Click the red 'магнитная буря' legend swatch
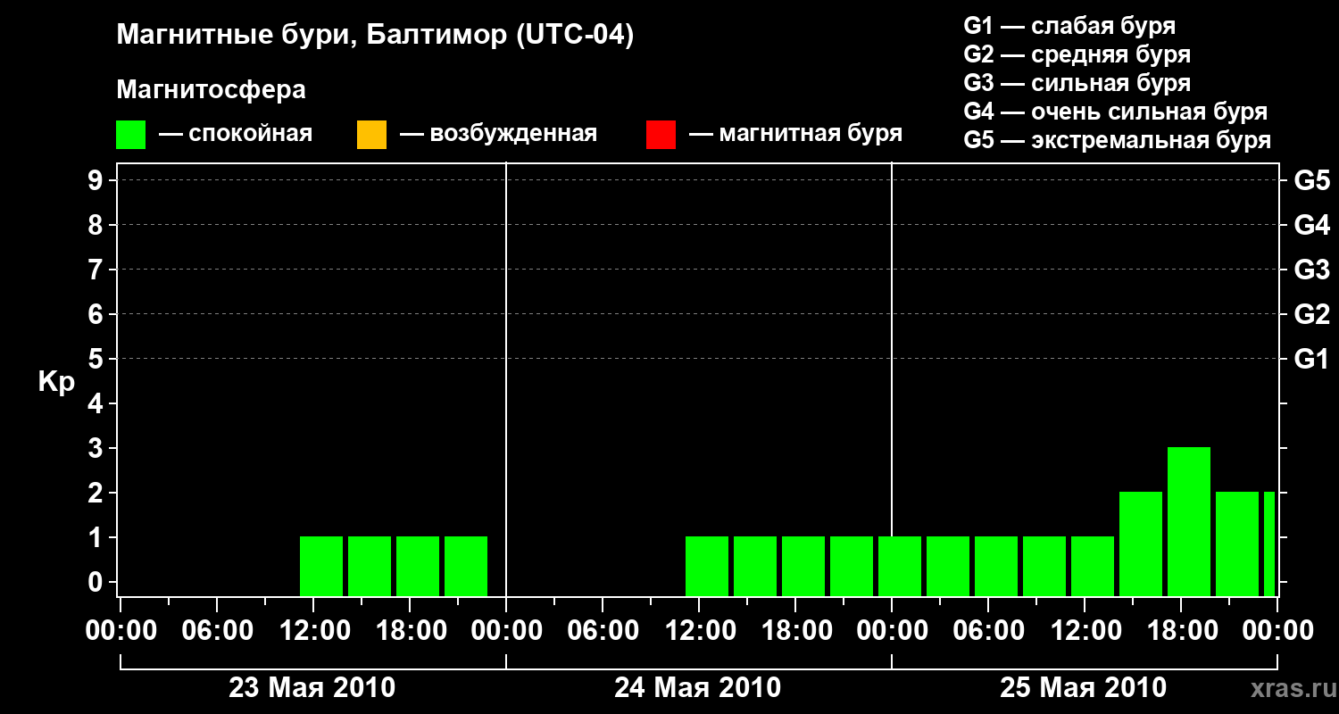This screenshot has width=1339, height=714. pyautogui.click(x=661, y=135)
